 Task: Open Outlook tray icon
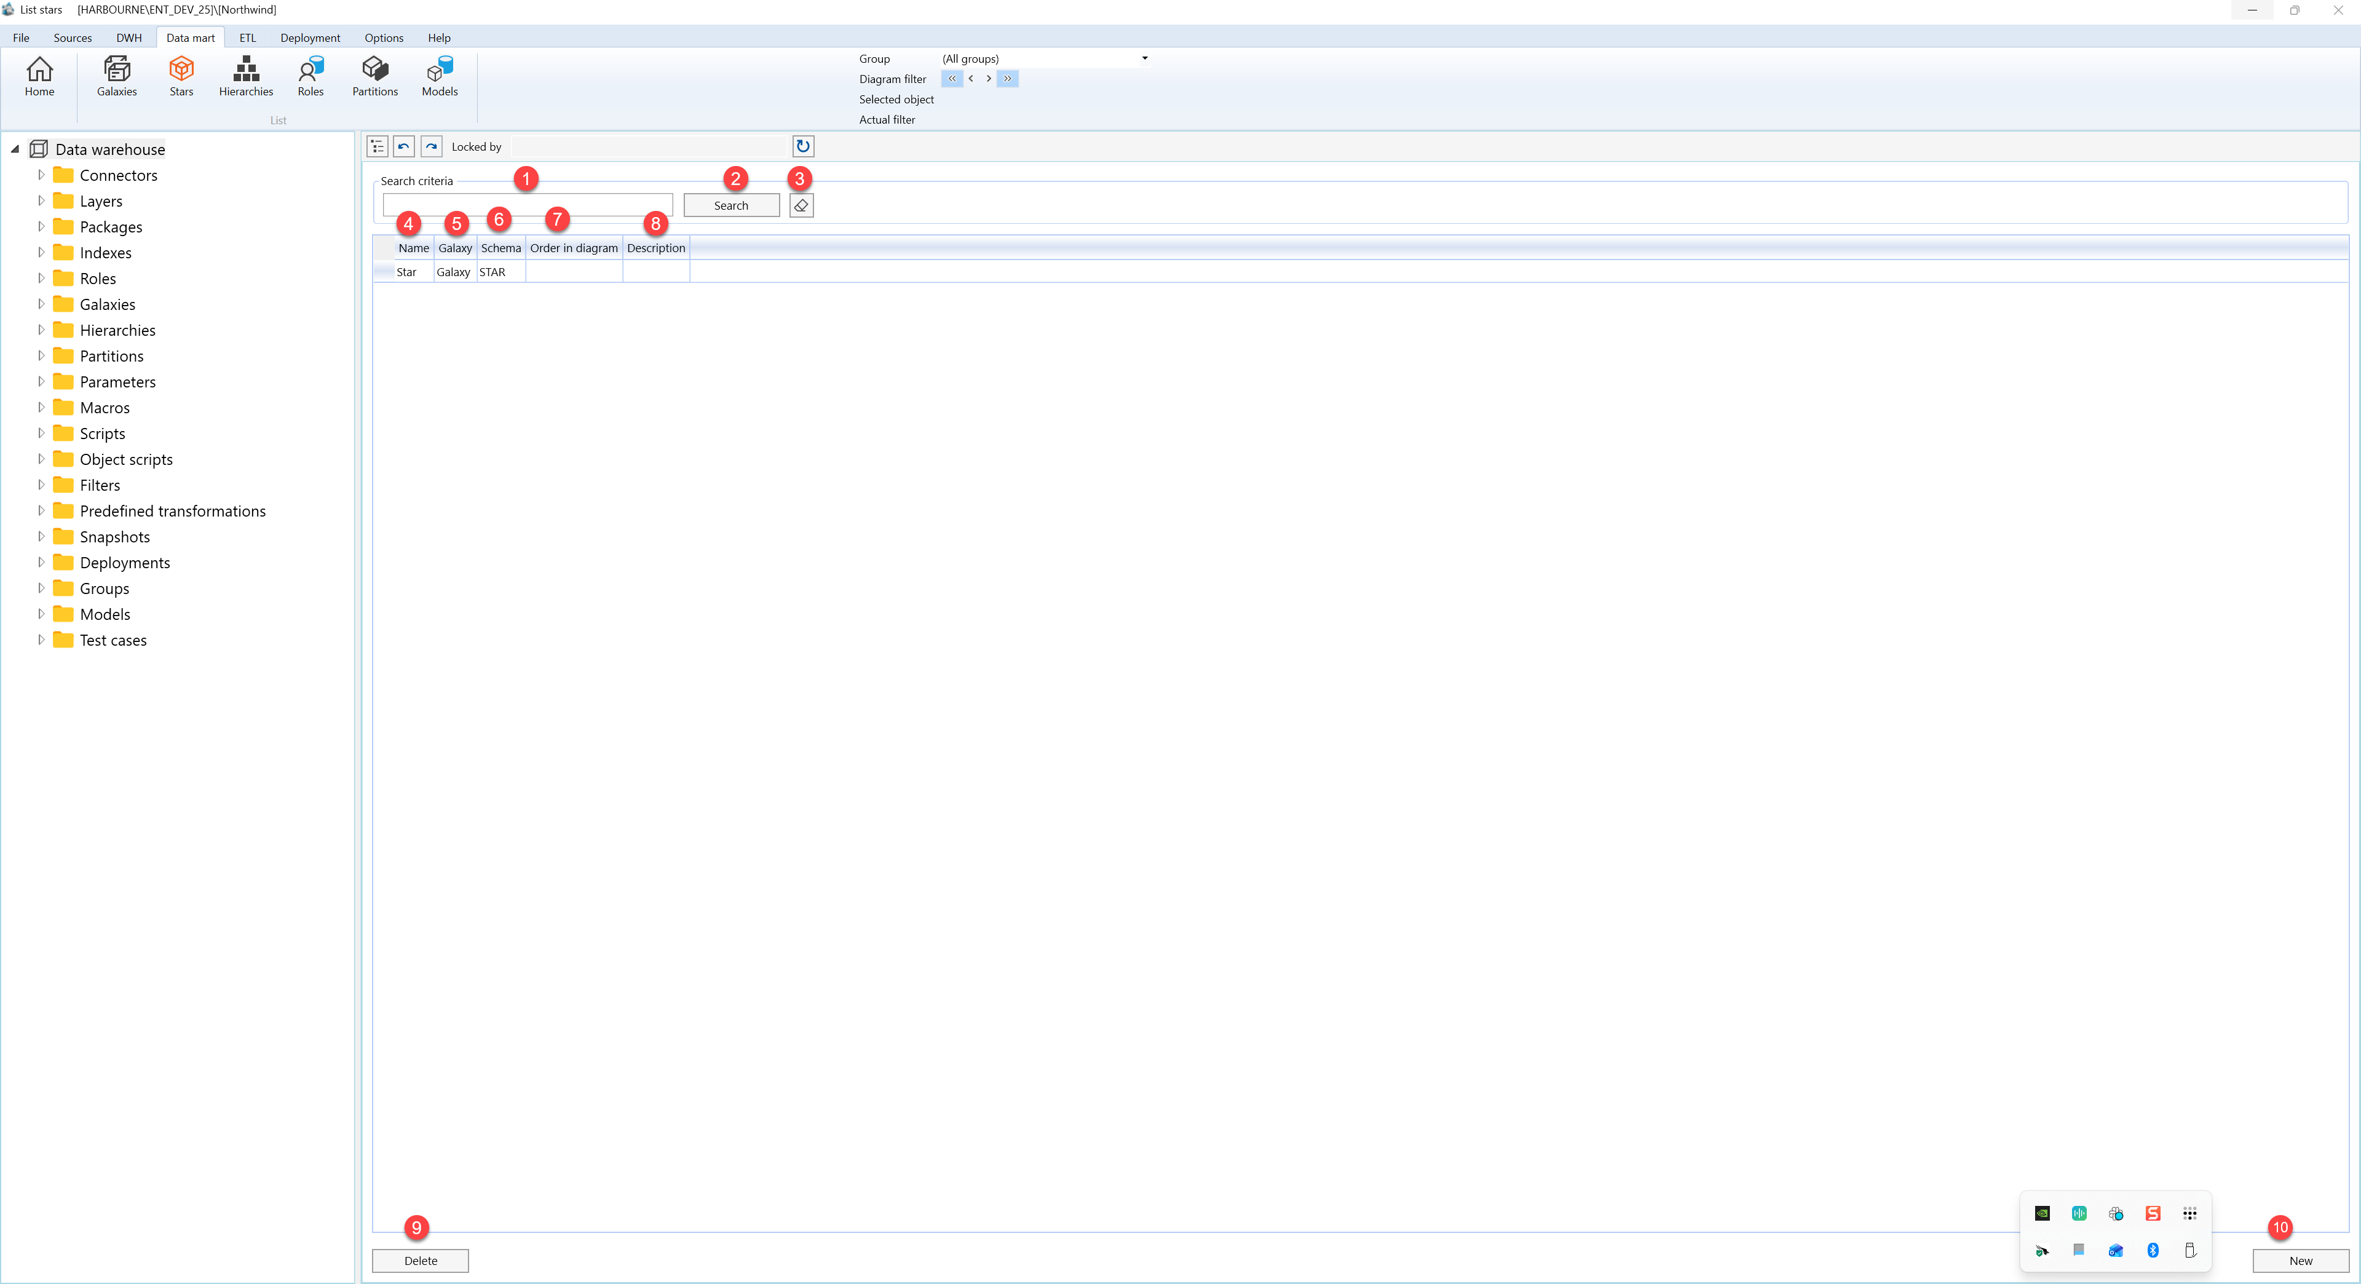pos(2115,1250)
